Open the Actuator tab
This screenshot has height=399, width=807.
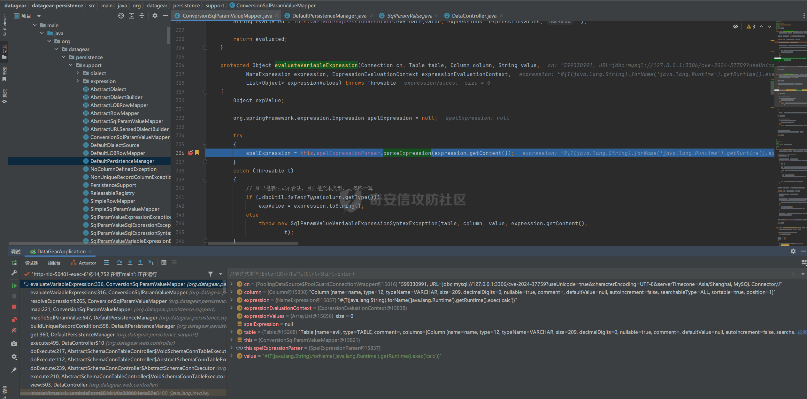click(84, 263)
